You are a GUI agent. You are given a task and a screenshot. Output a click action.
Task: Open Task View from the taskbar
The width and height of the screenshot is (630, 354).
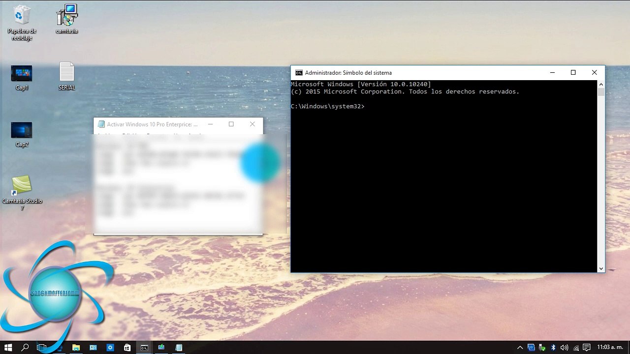[42, 348]
